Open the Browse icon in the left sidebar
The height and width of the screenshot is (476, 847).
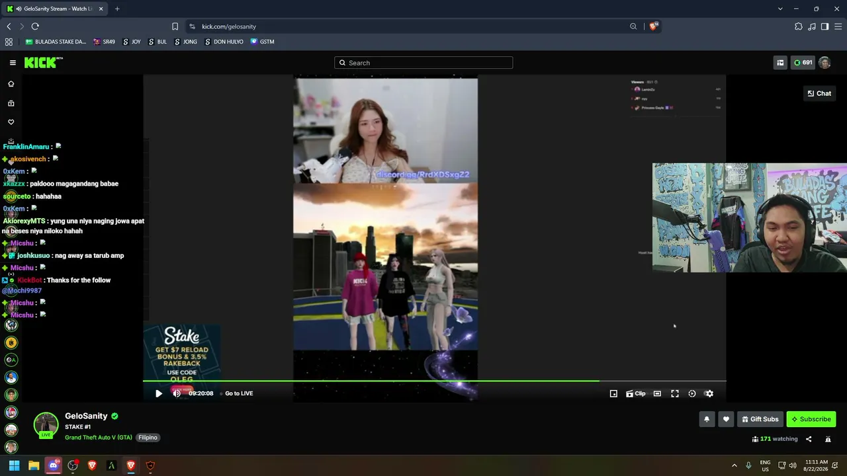point(11,103)
